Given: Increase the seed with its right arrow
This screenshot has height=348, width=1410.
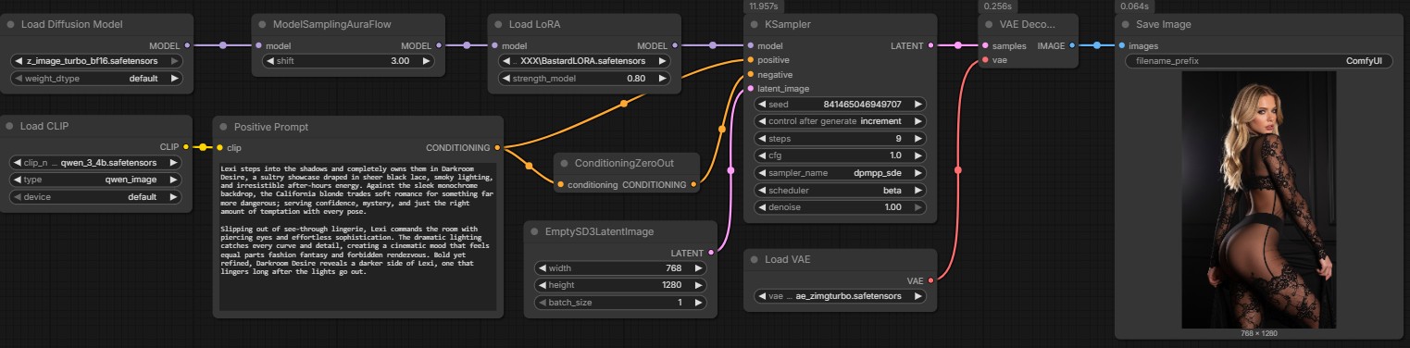Looking at the screenshot, I should click(918, 105).
